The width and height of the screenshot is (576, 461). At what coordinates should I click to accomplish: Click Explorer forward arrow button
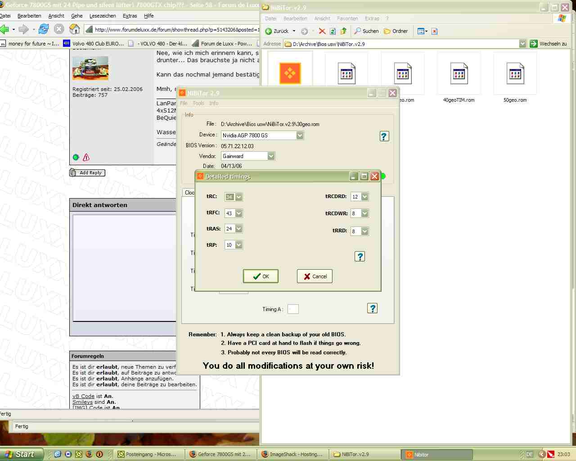coord(304,31)
